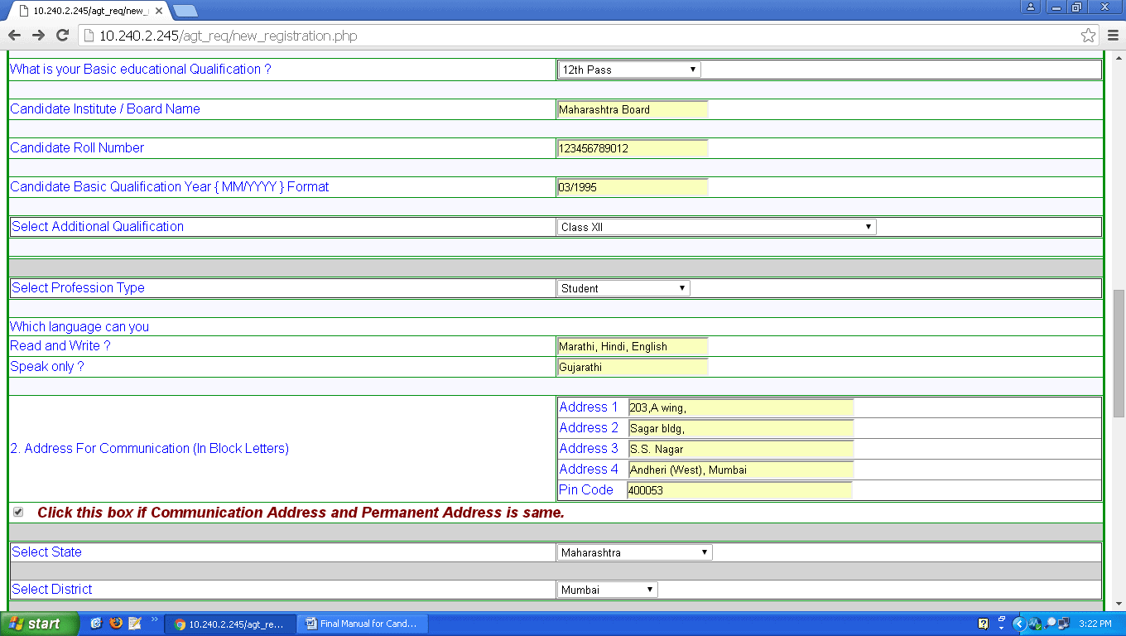
Task: Click the language bar restore icon
Action: 1002,620
